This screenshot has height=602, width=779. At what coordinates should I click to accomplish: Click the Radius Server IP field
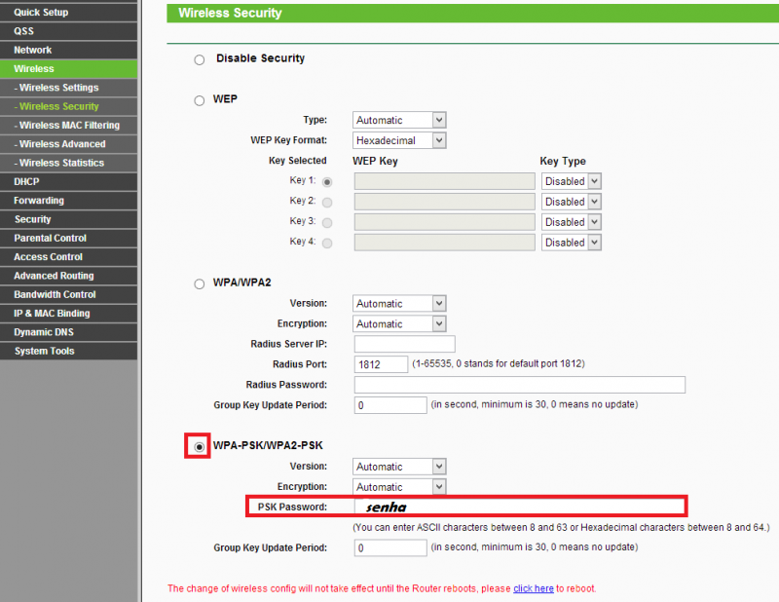pos(404,344)
